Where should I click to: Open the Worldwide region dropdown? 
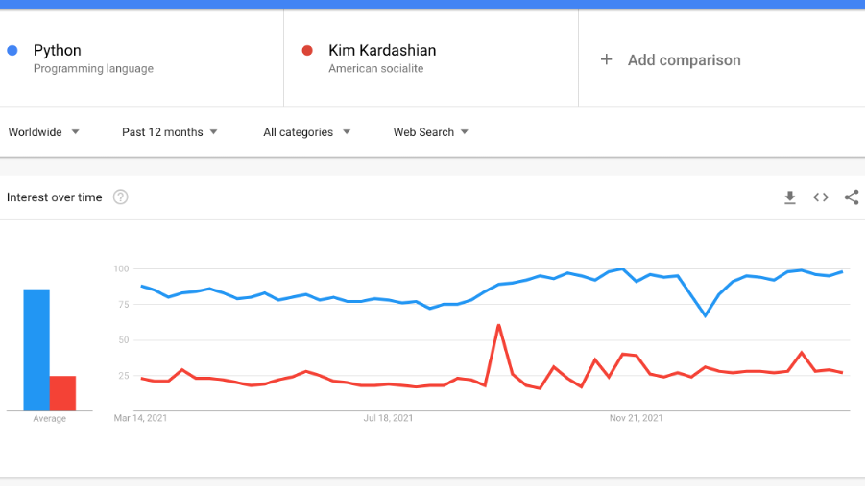[43, 132]
